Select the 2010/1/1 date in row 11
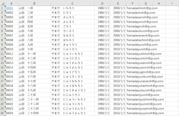 (x=118, y=54)
